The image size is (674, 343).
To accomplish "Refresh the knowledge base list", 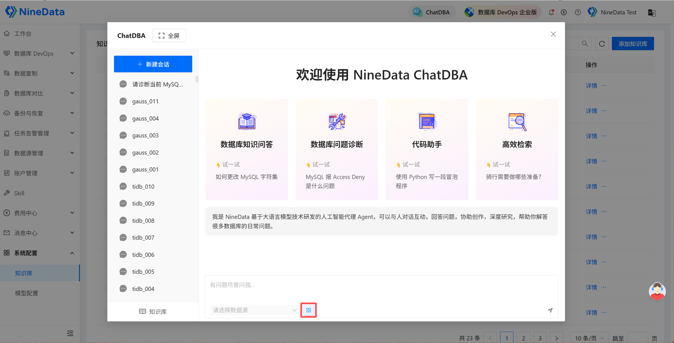I will 602,44.
